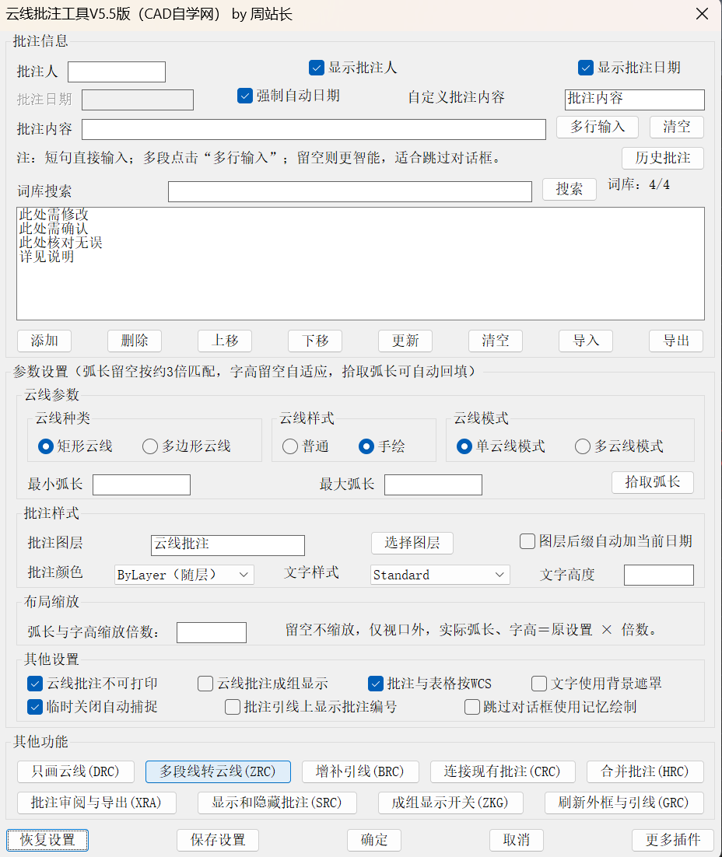Viewport: 722px width, 857px height.
Task: Move phrase up with 上移
Action: (x=225, y=341)
